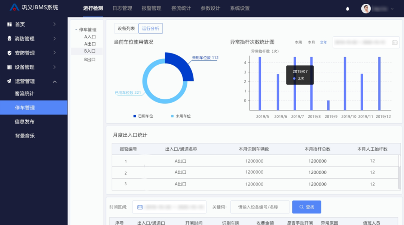Image resolution: width=404 pixels, height=225 pixels.
Task: Collapse the 停车管理 tree node arrow
Action: pyautogui.click(x=76, y=30)
